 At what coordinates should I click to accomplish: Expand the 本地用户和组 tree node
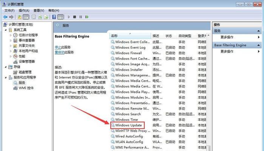(11, 51)
